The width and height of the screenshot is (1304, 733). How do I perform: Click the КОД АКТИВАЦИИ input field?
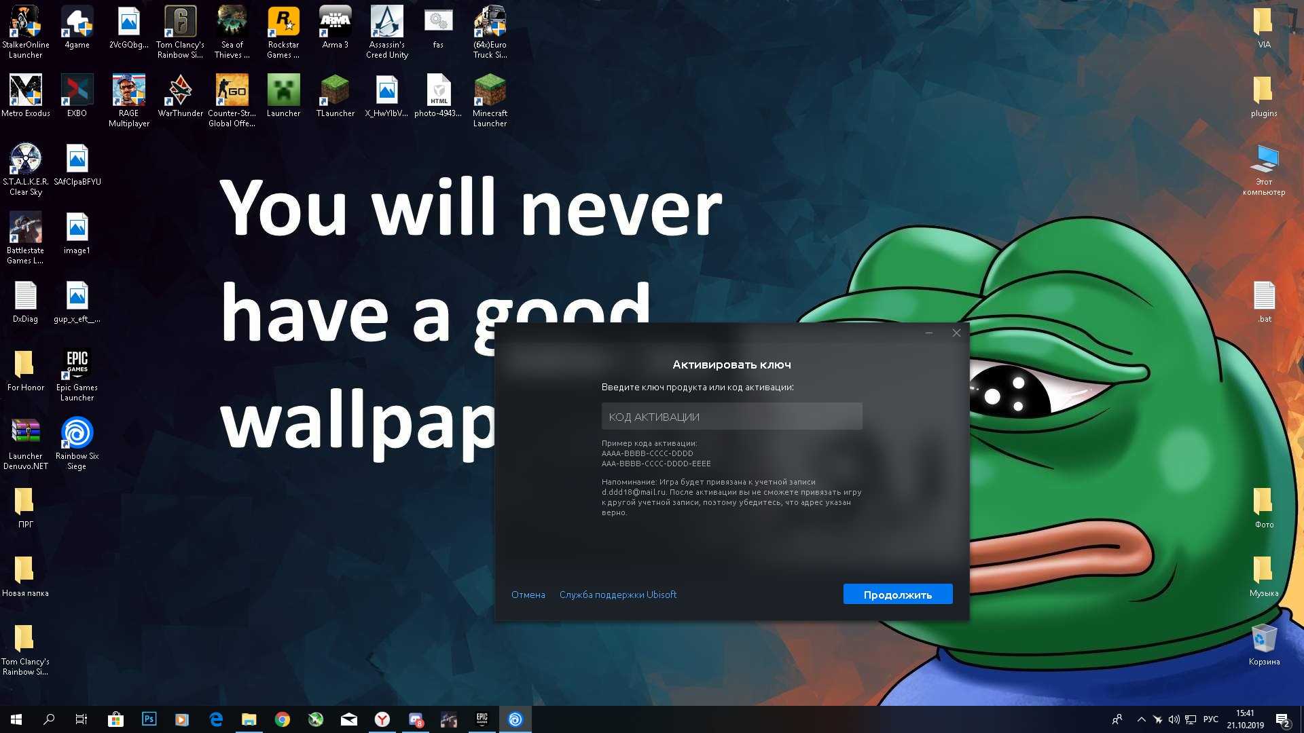731,416
